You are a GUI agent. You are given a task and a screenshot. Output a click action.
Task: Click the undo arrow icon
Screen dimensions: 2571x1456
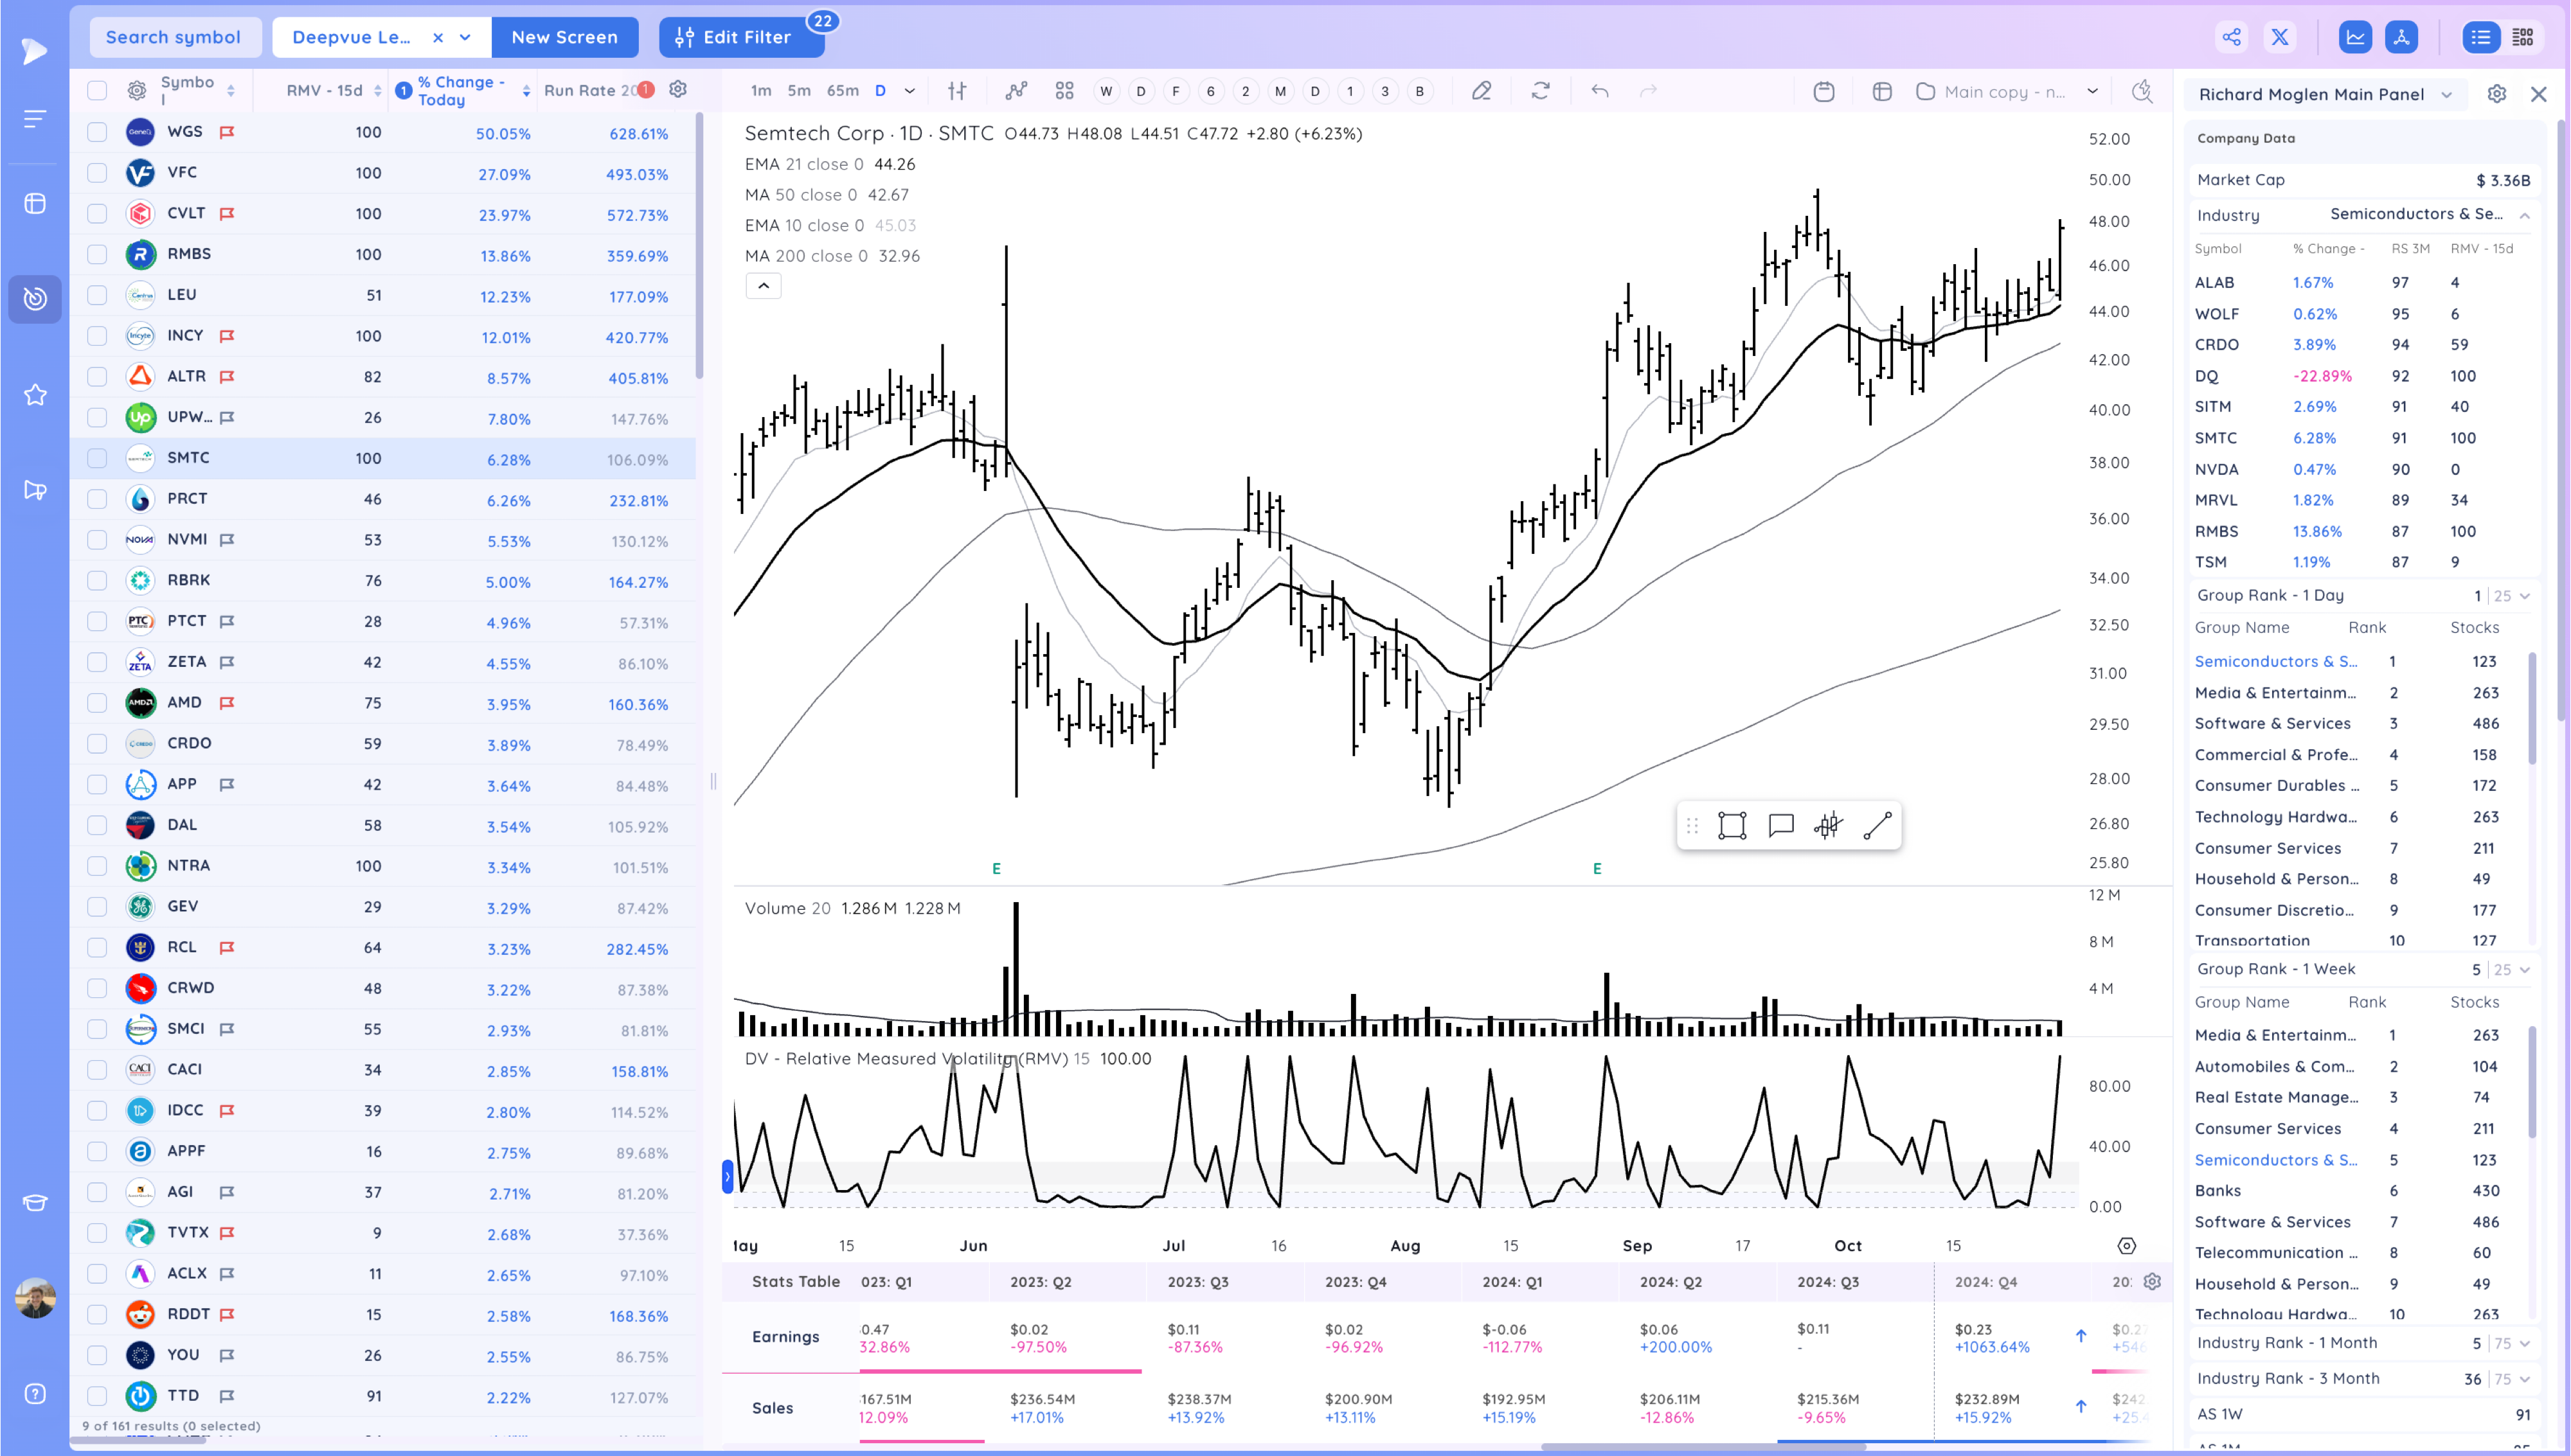tap(1600, 91)
